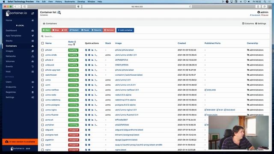
Task: Click Endpoints plug icon in sidebar
Action: coord(33,87)
